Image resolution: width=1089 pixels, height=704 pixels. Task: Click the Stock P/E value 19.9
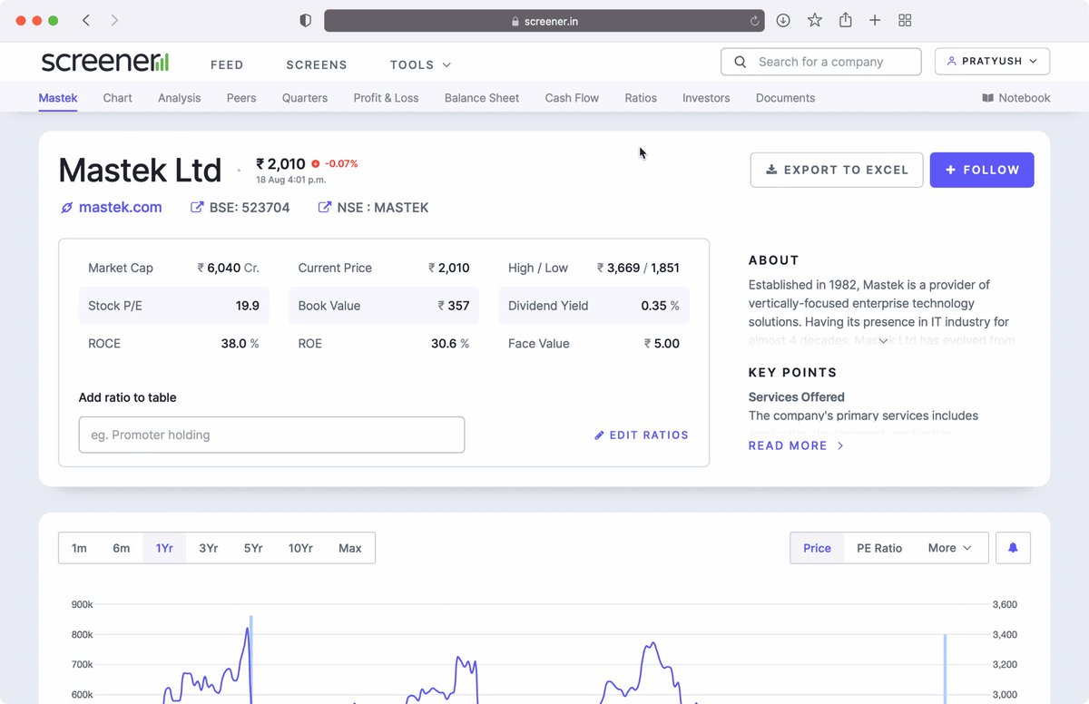248,306
